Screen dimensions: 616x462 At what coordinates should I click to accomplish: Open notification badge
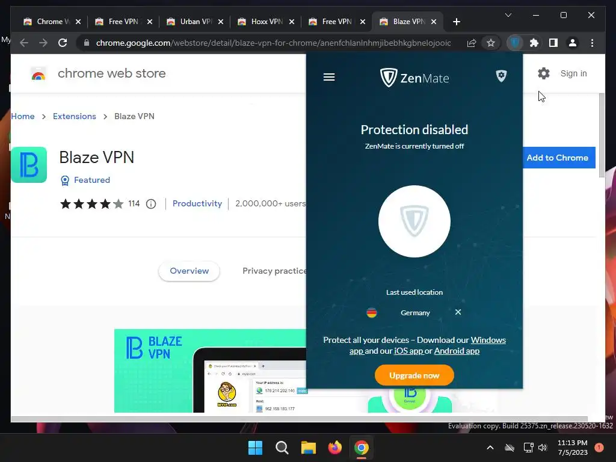click(599, 448)
